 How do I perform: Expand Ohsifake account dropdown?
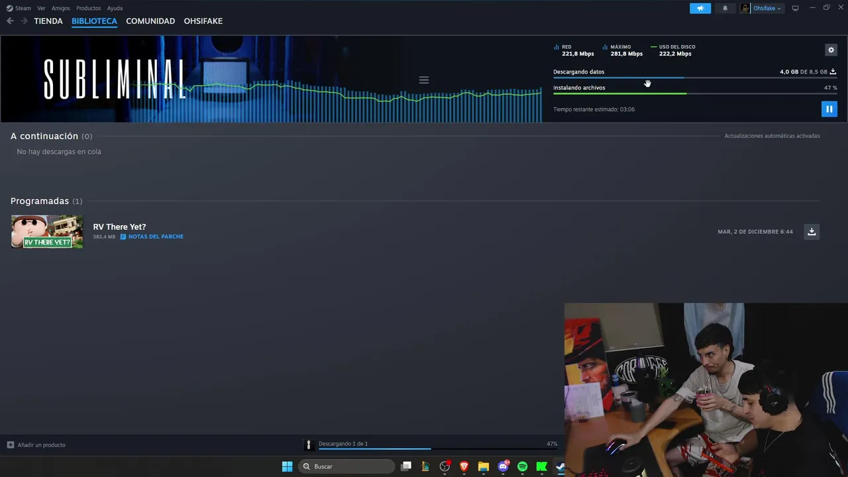click(x=767, y=8)
